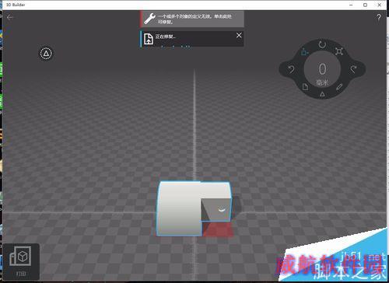Image resolution: width=389 pixels, height=283 pixels.
Task: Maximize the 3D Builder window
Action: pyautogui.click(x=365, y=5)
